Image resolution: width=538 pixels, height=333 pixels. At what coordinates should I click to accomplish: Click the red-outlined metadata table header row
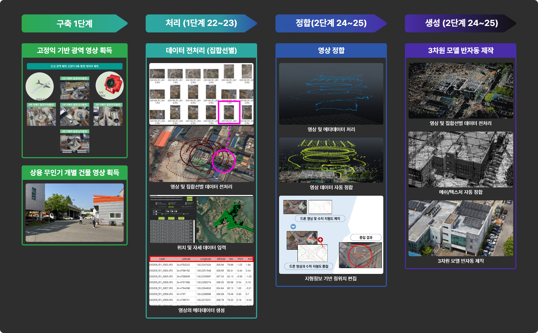tap(201, 259)
